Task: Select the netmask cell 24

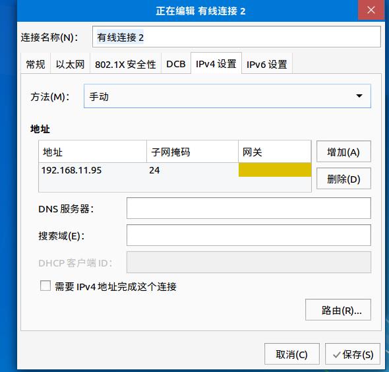Action: pyautogui.click(x=193, y=170)
